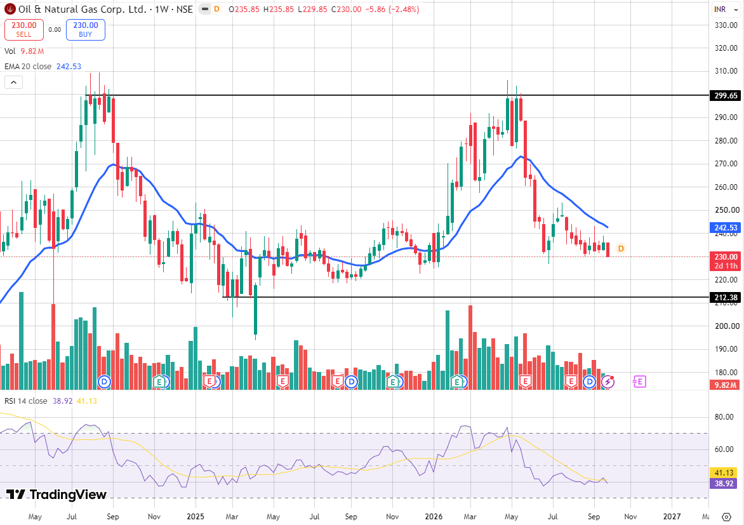The width and height of the screenshot is (744, 525).
Task: Click the O235.85 open value in header
Action: click(x=244, y=9)
